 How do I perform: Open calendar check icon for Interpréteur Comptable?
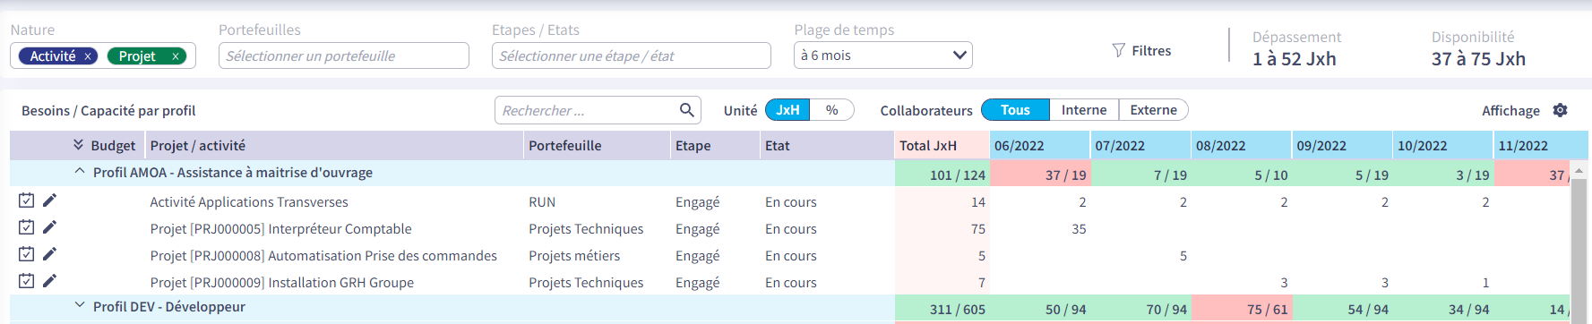(x=27, y=227)
